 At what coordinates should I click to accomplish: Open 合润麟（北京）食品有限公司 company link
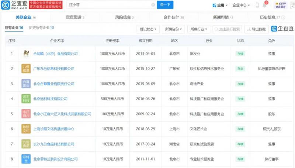point(56,54)
